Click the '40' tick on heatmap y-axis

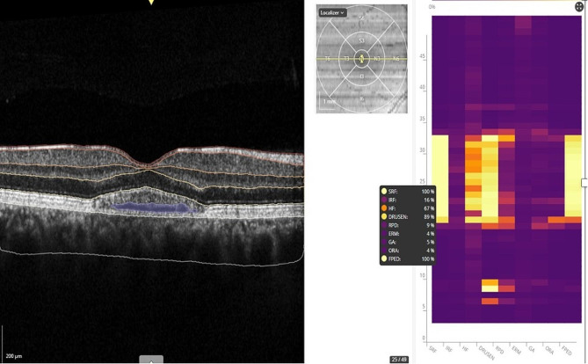pyautogui.click(x=422, y=87)
